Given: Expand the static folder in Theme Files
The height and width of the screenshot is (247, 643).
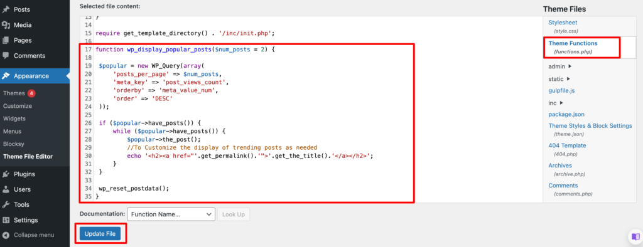Looking at the screenshot, I should (559, 78).
